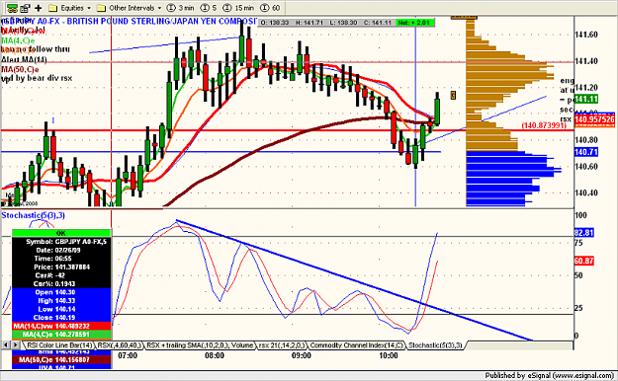Viewport: 618px width, 381px height.
Task: Click the Published by eSignal footer text
Action: click(x=549, y=375)
